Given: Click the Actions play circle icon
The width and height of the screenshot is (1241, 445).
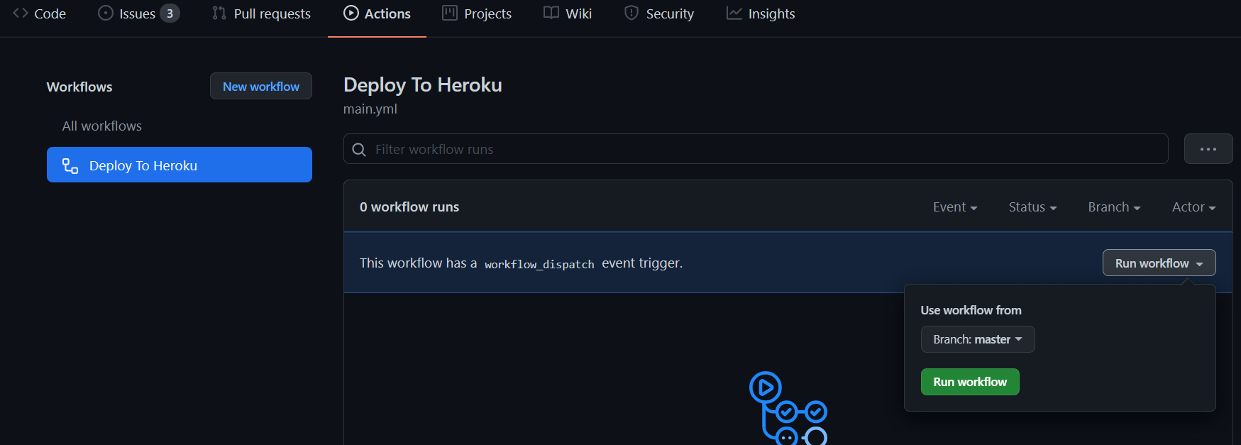Looking at the screenshot, I should click(x=351, y=13).
